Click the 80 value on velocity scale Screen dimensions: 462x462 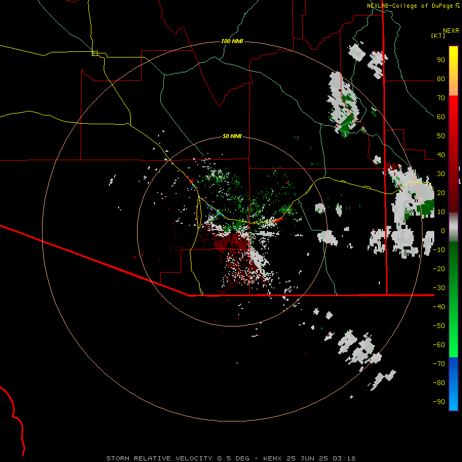coord(441,79)
